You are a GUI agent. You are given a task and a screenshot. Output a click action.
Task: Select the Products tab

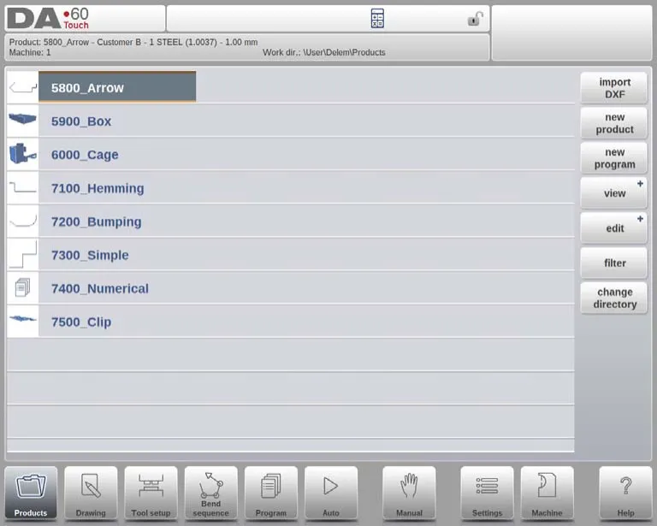tap(31, 493)
